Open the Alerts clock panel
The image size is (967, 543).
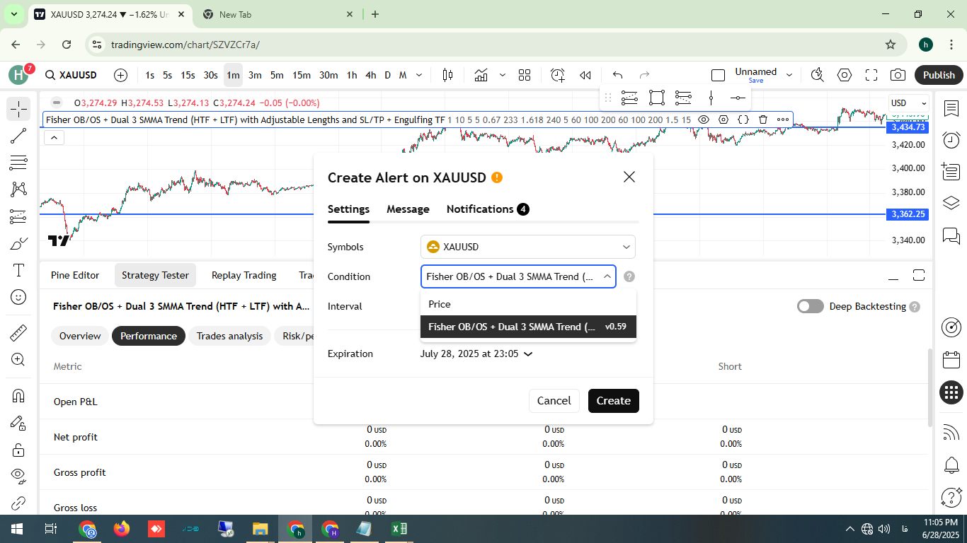click(951, 139)
